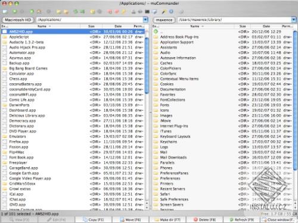This screenshot has width=298, height=223.
Task: Sort right panel by Date column
Action: coord(266,26)
